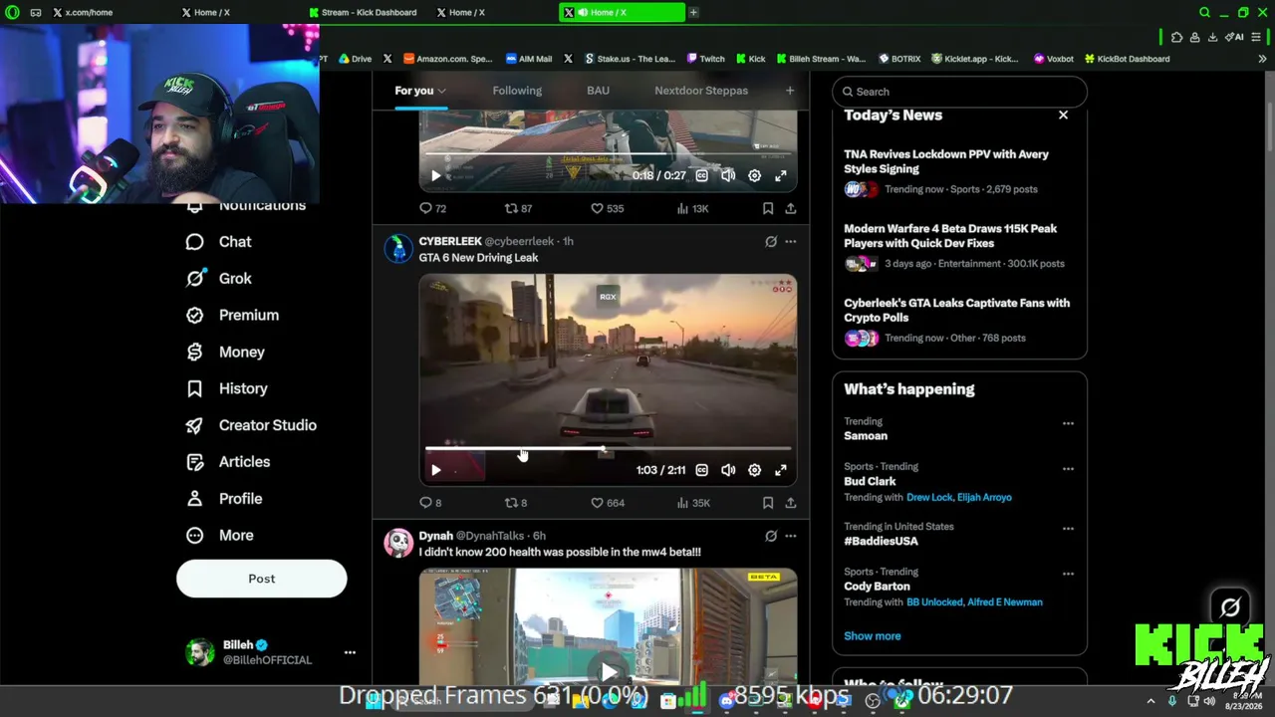Open floating Grok button at bottom right
This screenshot has width=1275, height=717.
click(1230, 607)
